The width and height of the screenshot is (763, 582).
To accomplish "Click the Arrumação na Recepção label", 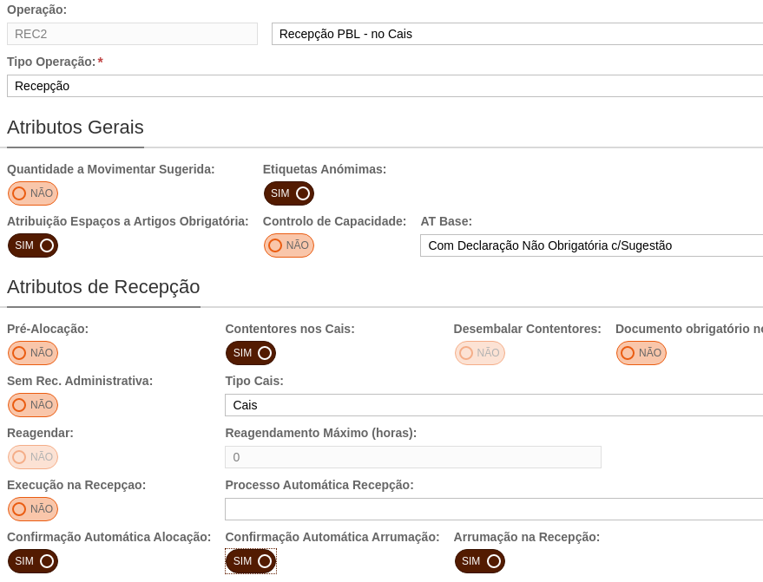I will [527, 537].
